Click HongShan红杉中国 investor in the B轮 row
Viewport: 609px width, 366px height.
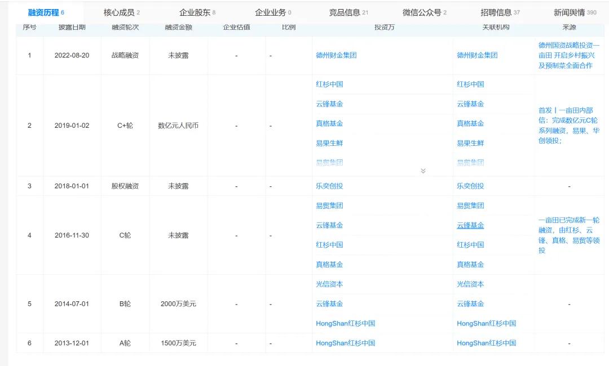(345, 323)
